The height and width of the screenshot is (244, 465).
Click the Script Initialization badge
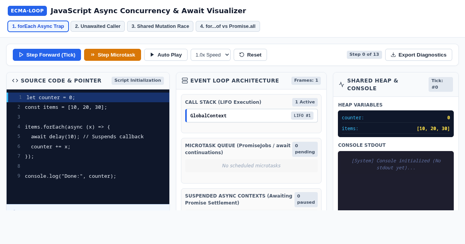pos(138,81)
